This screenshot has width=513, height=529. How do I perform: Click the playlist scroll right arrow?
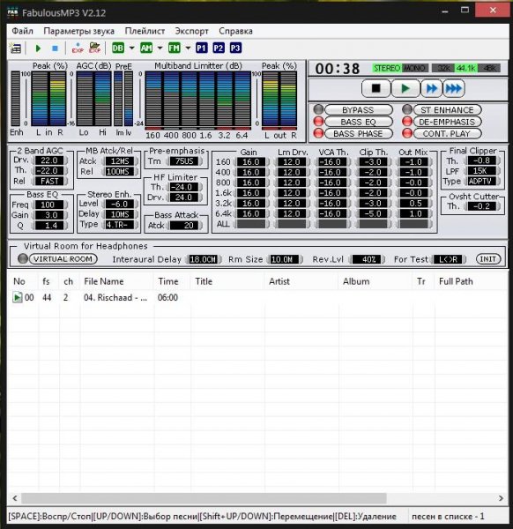pos(501,498)
